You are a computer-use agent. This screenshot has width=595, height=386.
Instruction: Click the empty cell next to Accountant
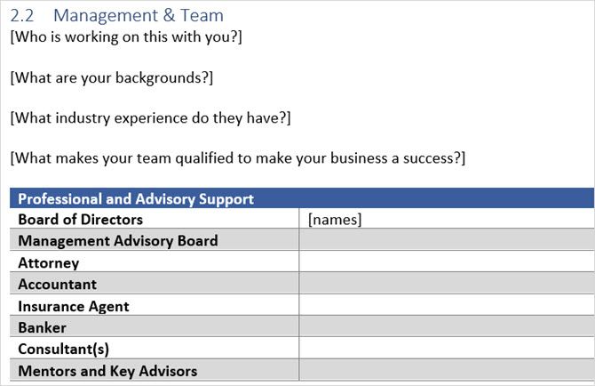[x=446, y=285]
